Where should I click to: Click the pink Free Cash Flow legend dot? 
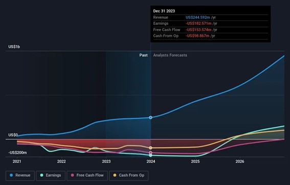point(73,175)
